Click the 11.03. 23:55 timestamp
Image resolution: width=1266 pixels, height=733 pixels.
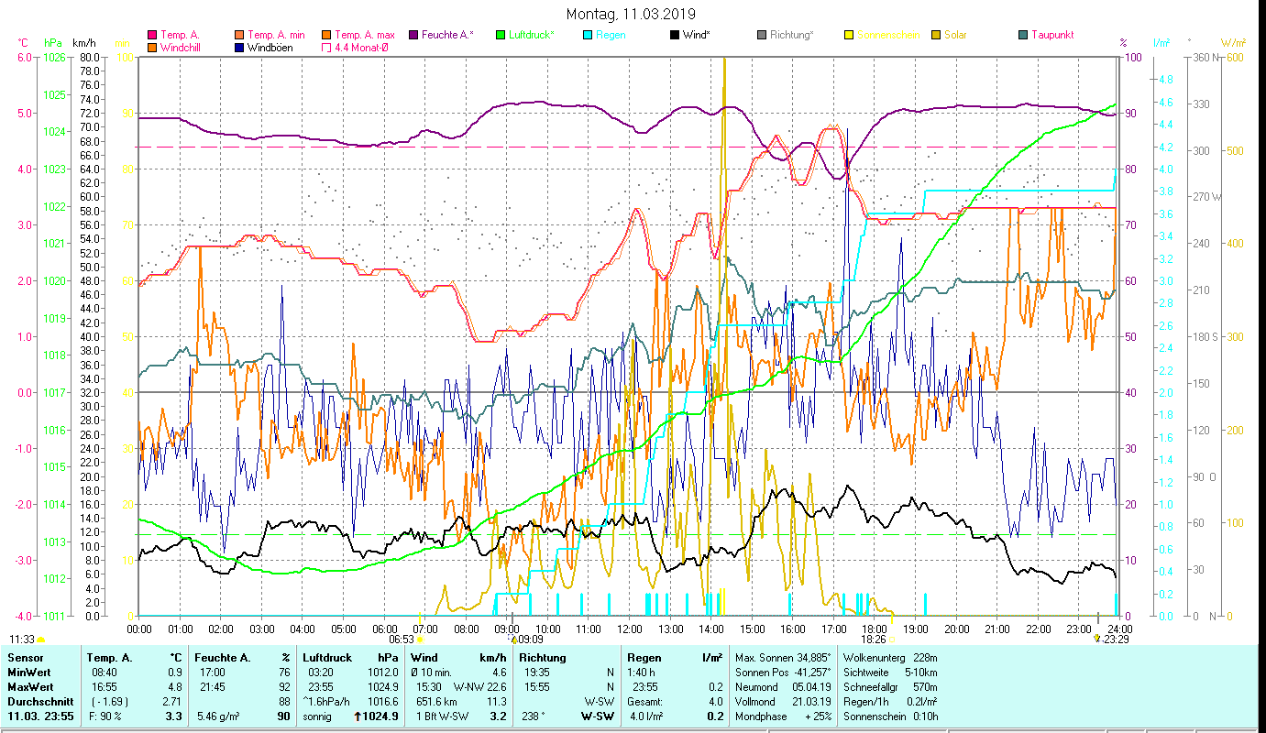pos(42,716)
